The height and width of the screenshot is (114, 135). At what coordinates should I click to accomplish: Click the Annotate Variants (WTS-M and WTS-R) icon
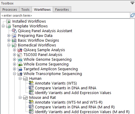click(x=31, y=102)
